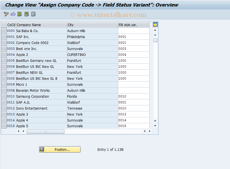This screenshot has height=169, width=230.
Task: Open the table configuration icon
Action: 155,25
